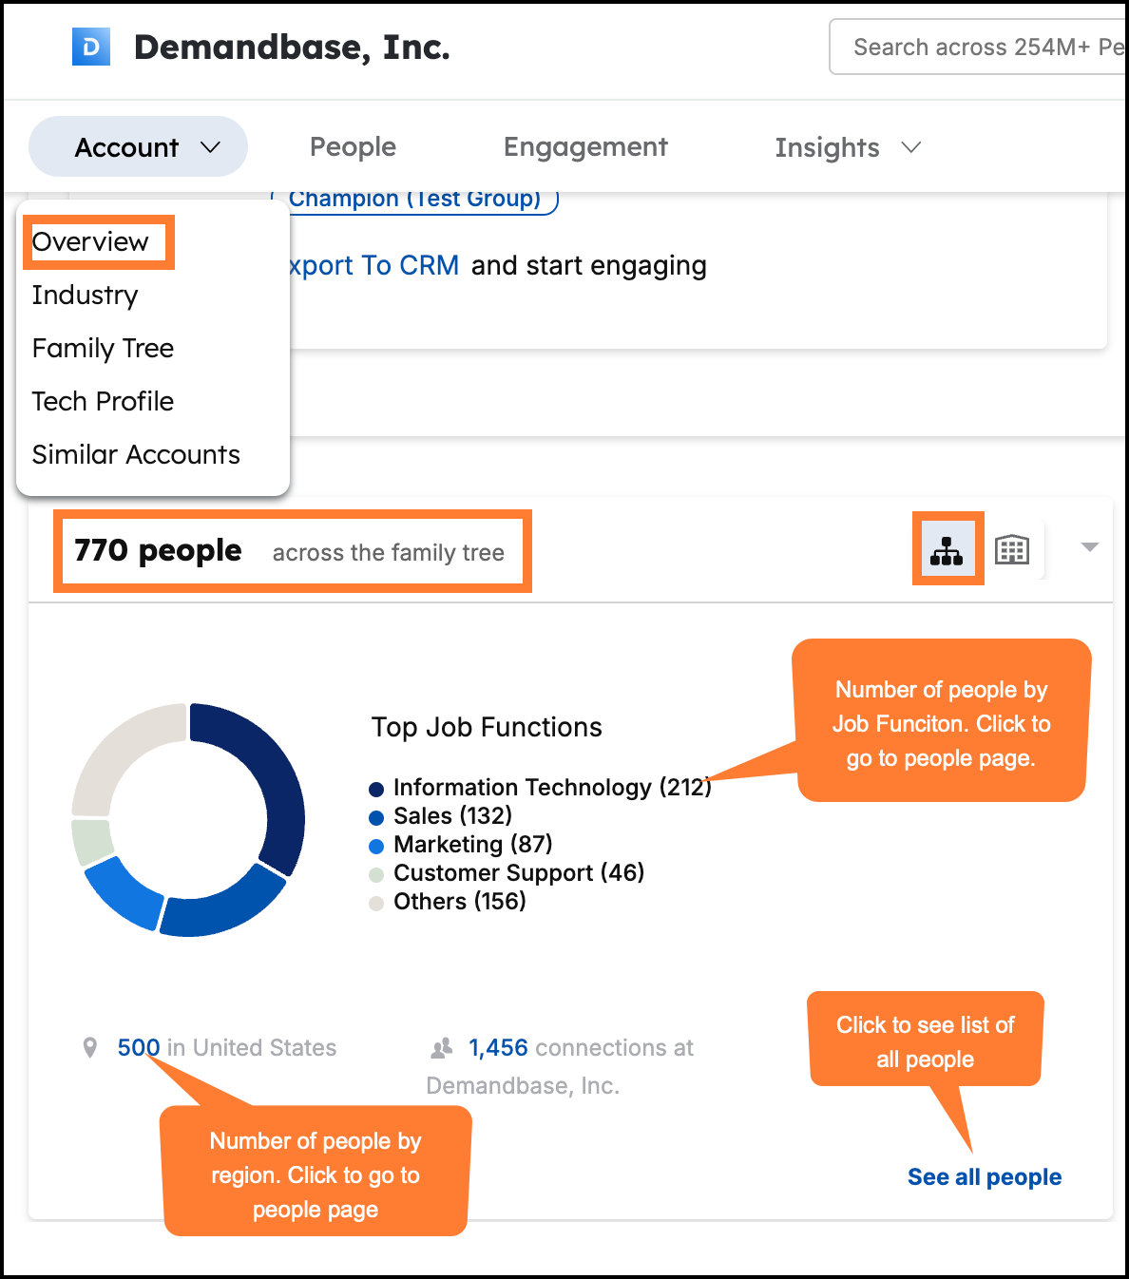Choose Similar Accounts menu item

coord(136,455)
